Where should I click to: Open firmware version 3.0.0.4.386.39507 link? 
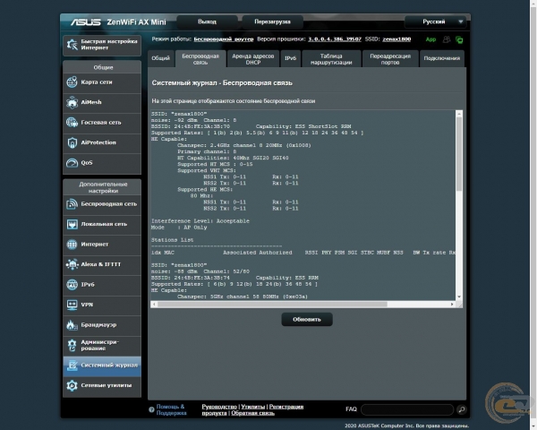[x=335, y=39]
